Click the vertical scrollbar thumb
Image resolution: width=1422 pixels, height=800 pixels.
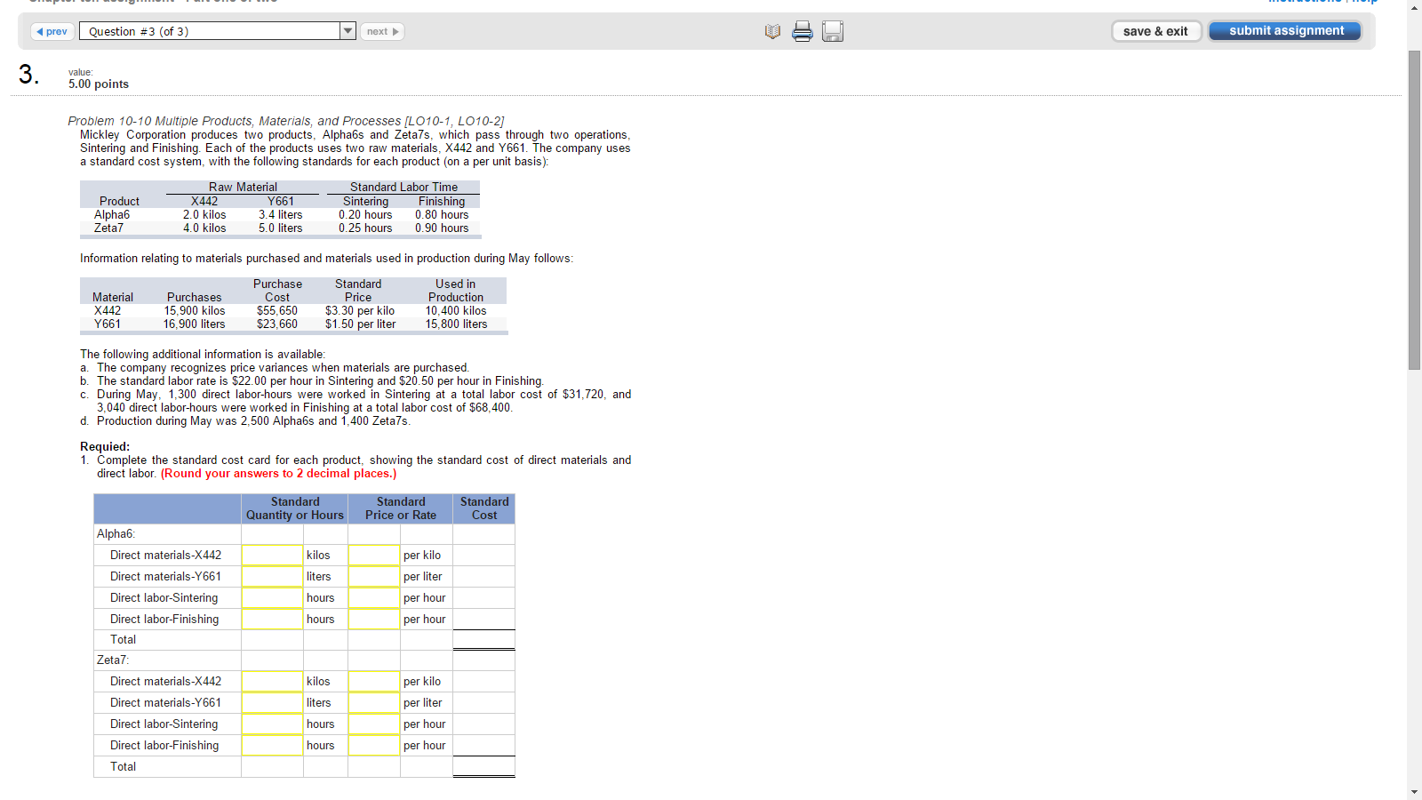click(1414, 210)
